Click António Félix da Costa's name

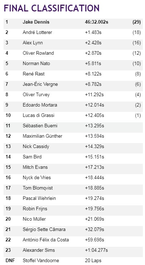(x=46, y=240)
